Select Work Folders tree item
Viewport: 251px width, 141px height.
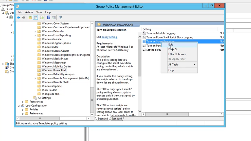pos(49,90)
